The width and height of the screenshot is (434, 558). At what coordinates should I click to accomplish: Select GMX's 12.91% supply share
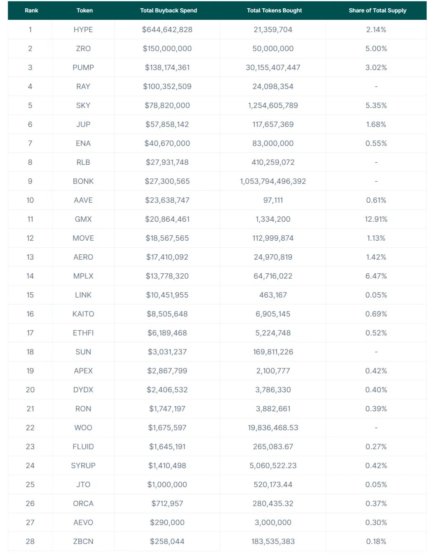376,219
